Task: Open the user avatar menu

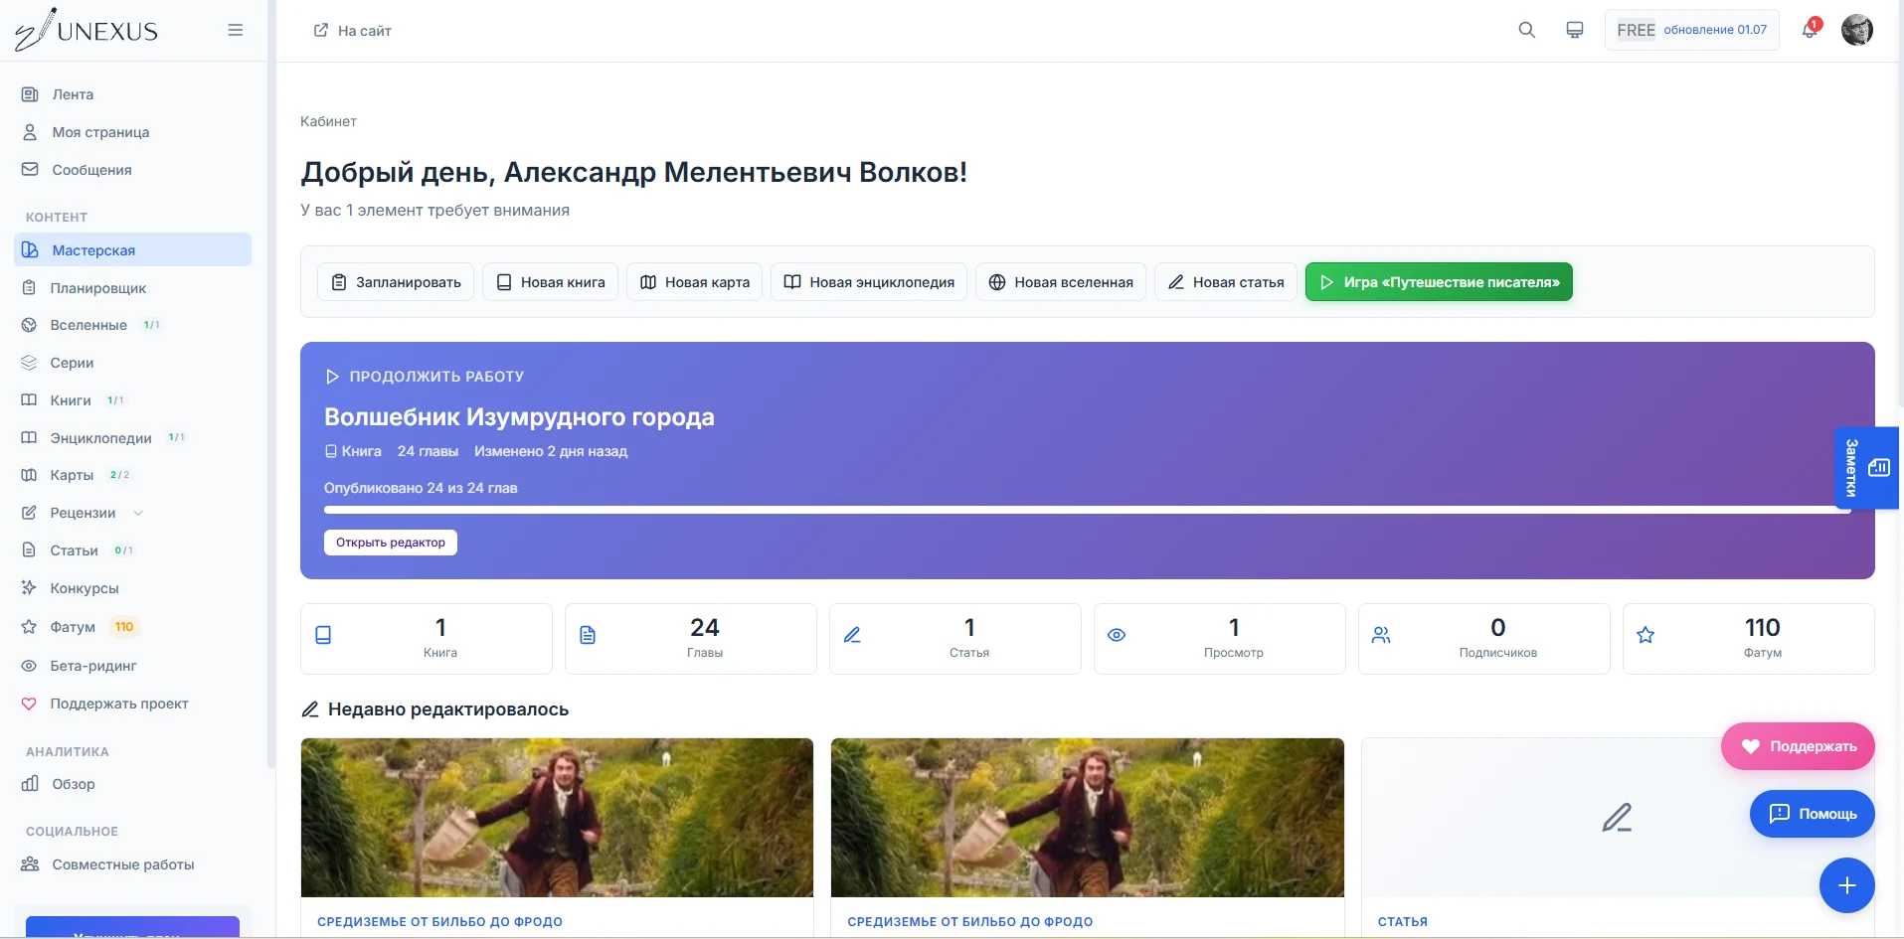Action: click(1857, 30)
